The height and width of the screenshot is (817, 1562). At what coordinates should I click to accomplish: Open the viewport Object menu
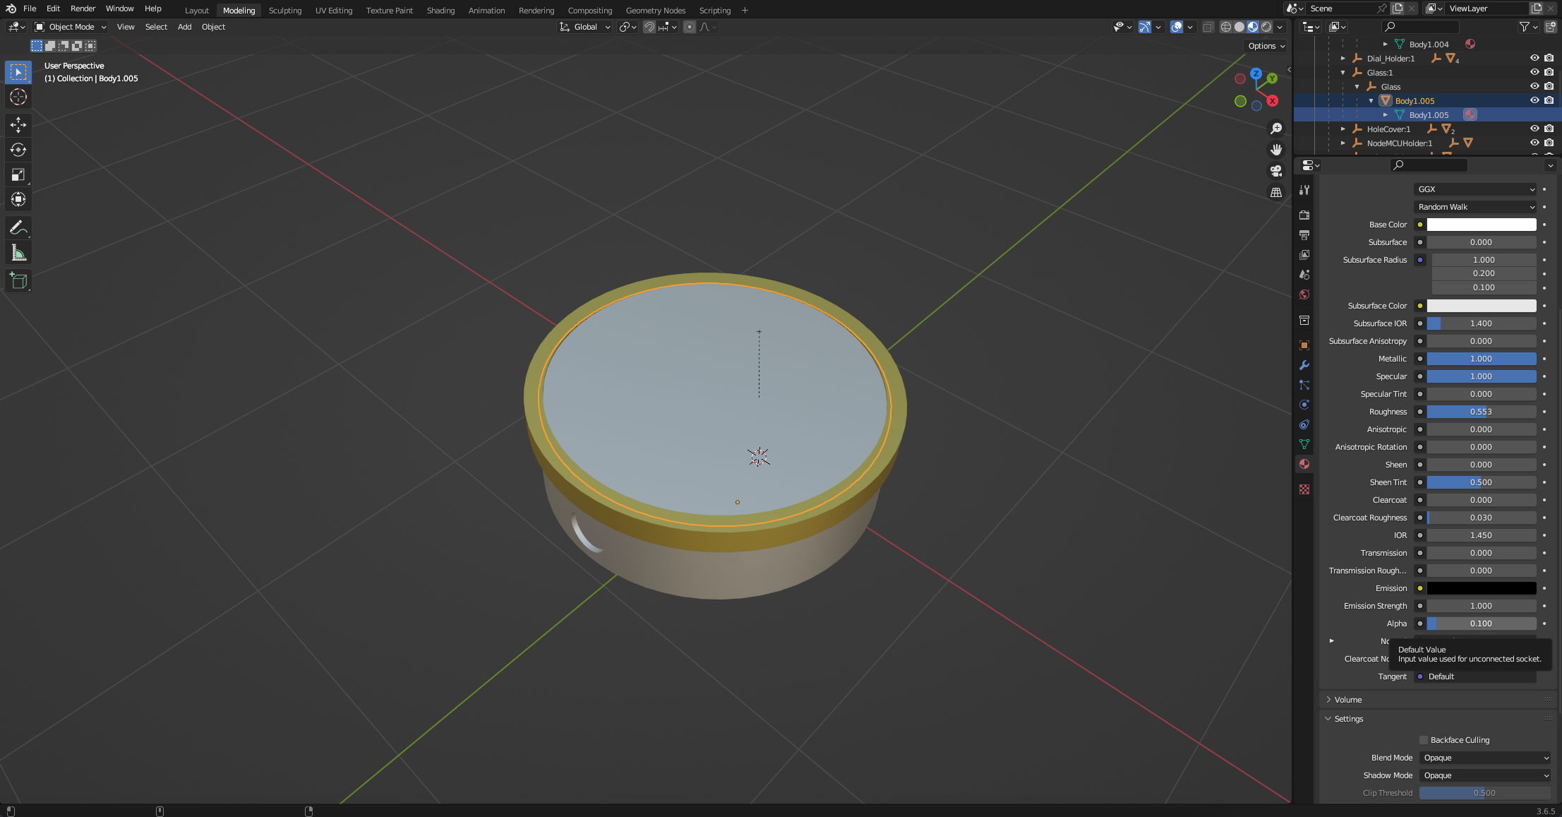213,27
